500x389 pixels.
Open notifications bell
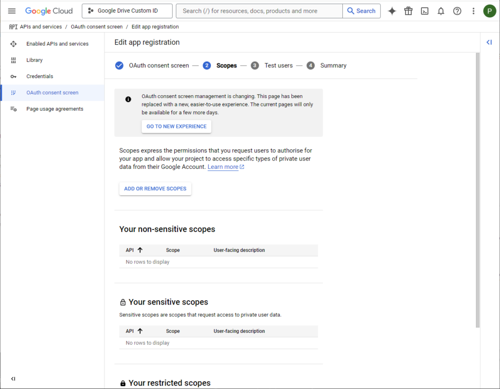[x=441, y=11]
